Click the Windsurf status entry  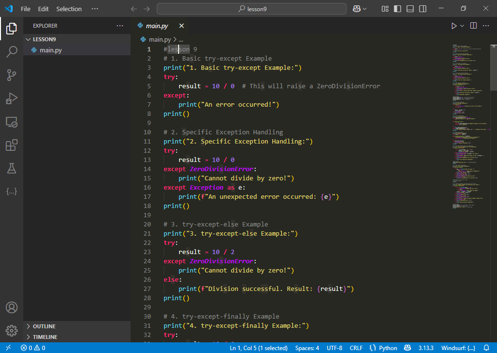(458, 348)
